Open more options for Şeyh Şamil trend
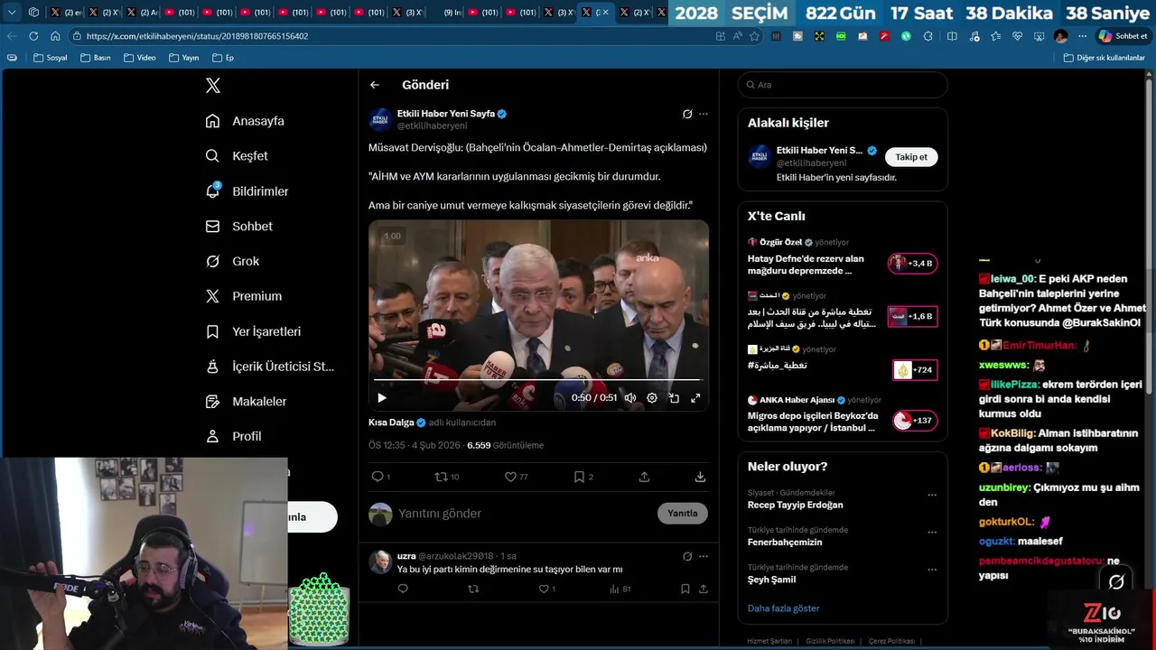Image resolution: width=1156 pixels, height=650 pixels. (x=932, y=570)
